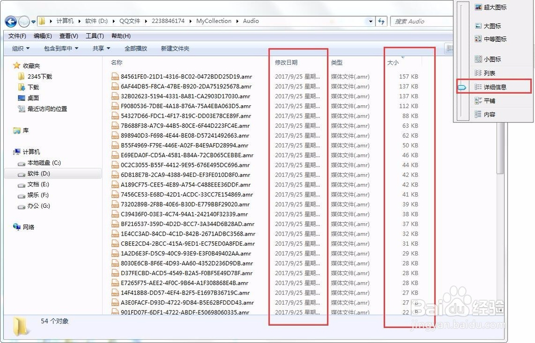Viewport: 535px width, 343px height.
Task: Select 内容 view option
Action: pyautogui.click(x=485, y=114)
